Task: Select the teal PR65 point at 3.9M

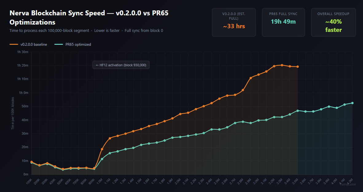Action: pyautogui.click(x=329, y=107)
